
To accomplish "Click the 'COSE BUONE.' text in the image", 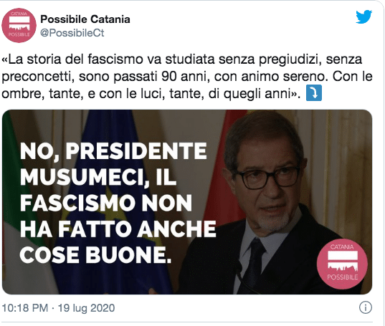I will [x=95, y=254].
